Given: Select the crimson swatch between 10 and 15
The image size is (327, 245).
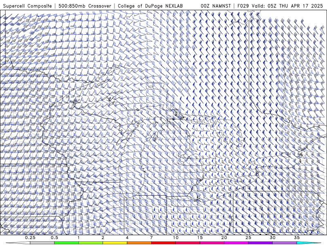Looking at the screenshot, I should click(188, 243).
